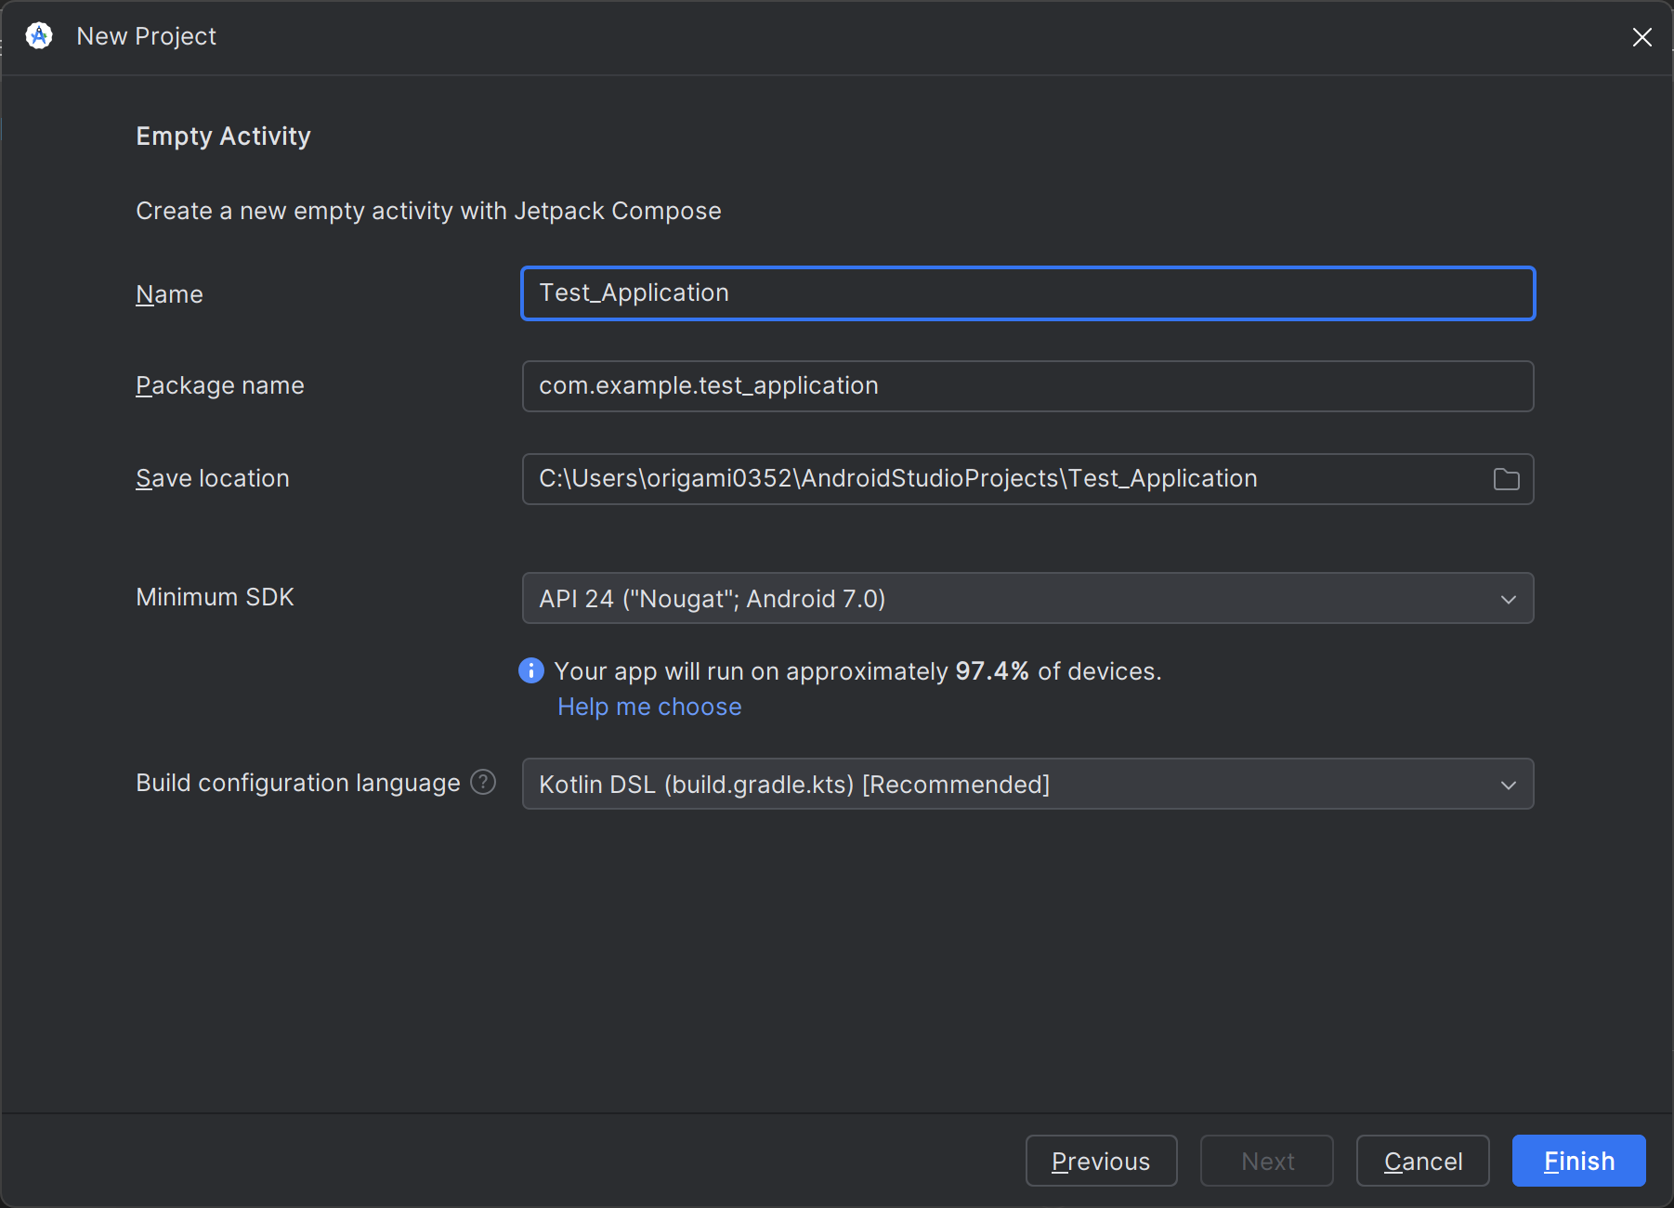Cancel the new project wizard
The width and height of the screenshot is (1674, 1208).
[x=1423, y=1161]
